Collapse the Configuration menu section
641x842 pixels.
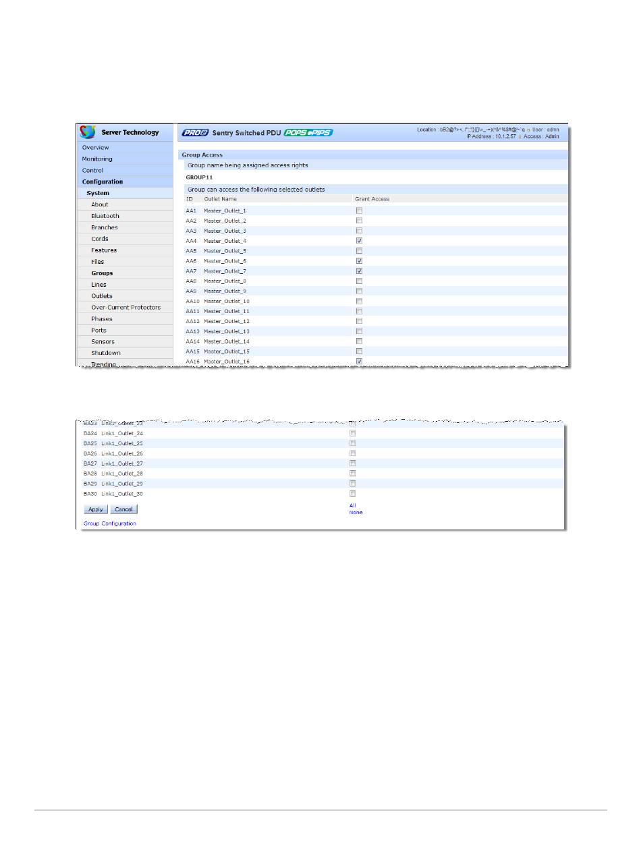[103, 182]
